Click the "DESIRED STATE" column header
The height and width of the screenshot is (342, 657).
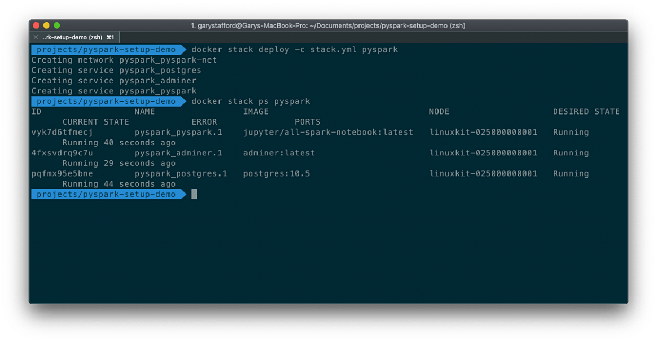pos(586,111)
